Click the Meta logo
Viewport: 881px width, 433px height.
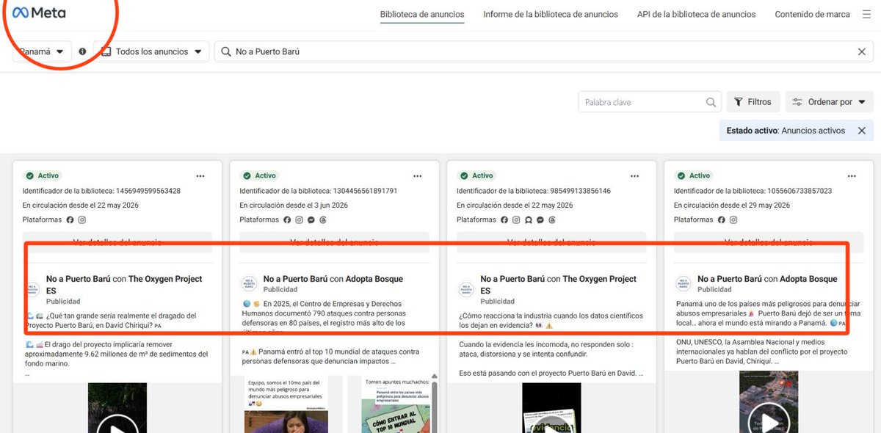pos(39,13)
